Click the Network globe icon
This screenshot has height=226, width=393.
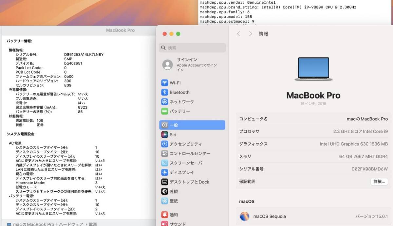[x=164, y=102]
